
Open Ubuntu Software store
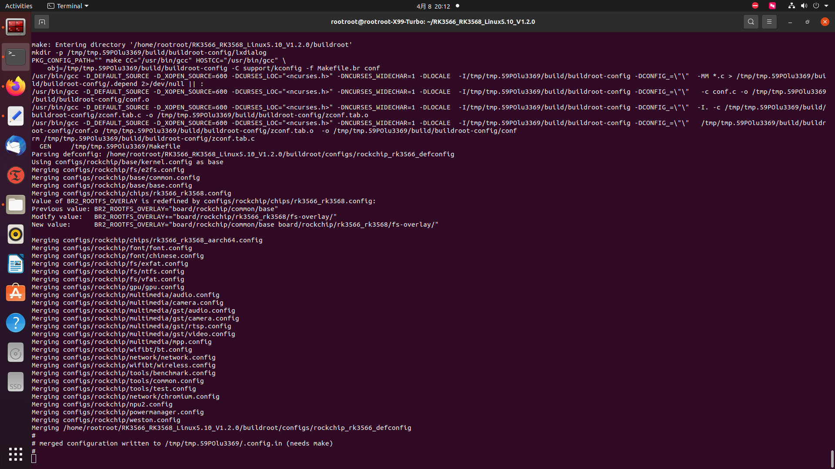point(16,293)
